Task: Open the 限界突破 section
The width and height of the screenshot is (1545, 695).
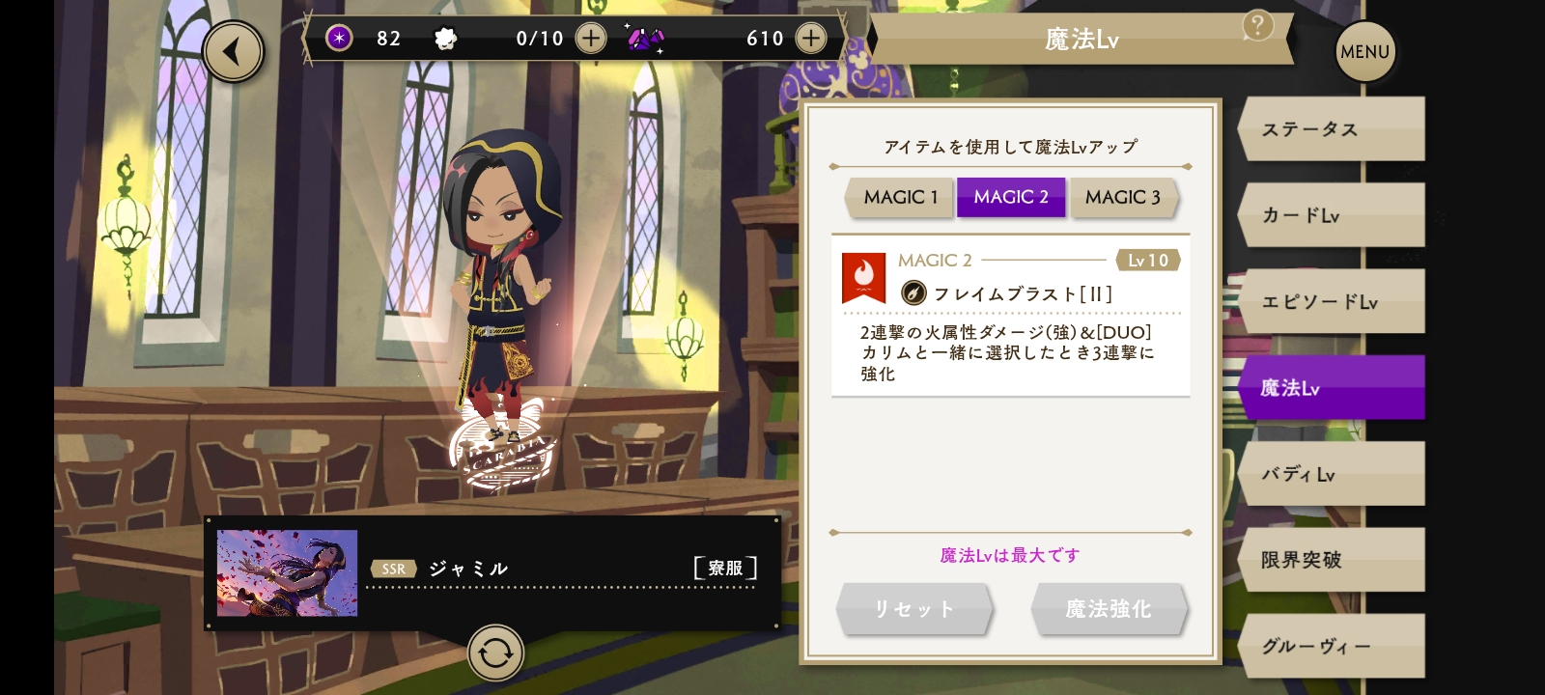Action: [1331, 559]
